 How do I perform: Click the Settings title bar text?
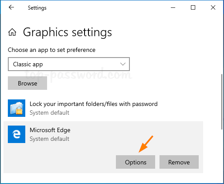coord(37,8)
